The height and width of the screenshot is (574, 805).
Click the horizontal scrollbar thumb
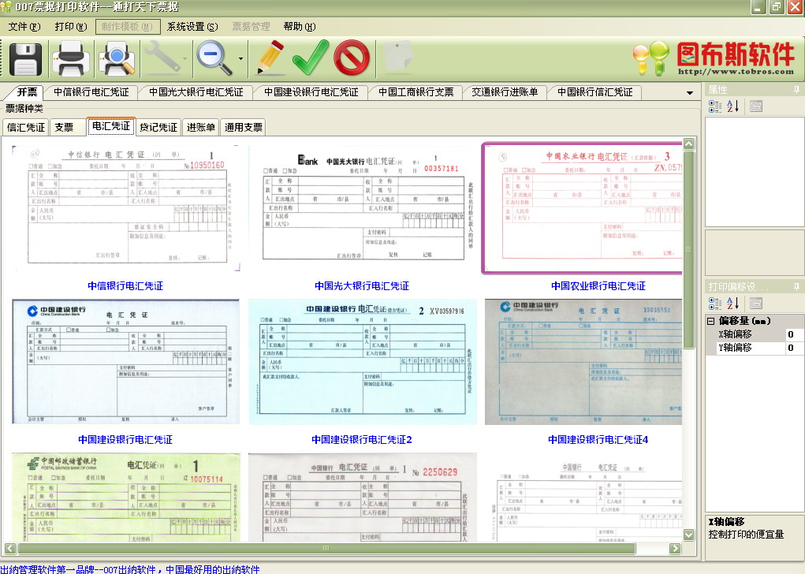pyautogui.click(x=326, y=548)
